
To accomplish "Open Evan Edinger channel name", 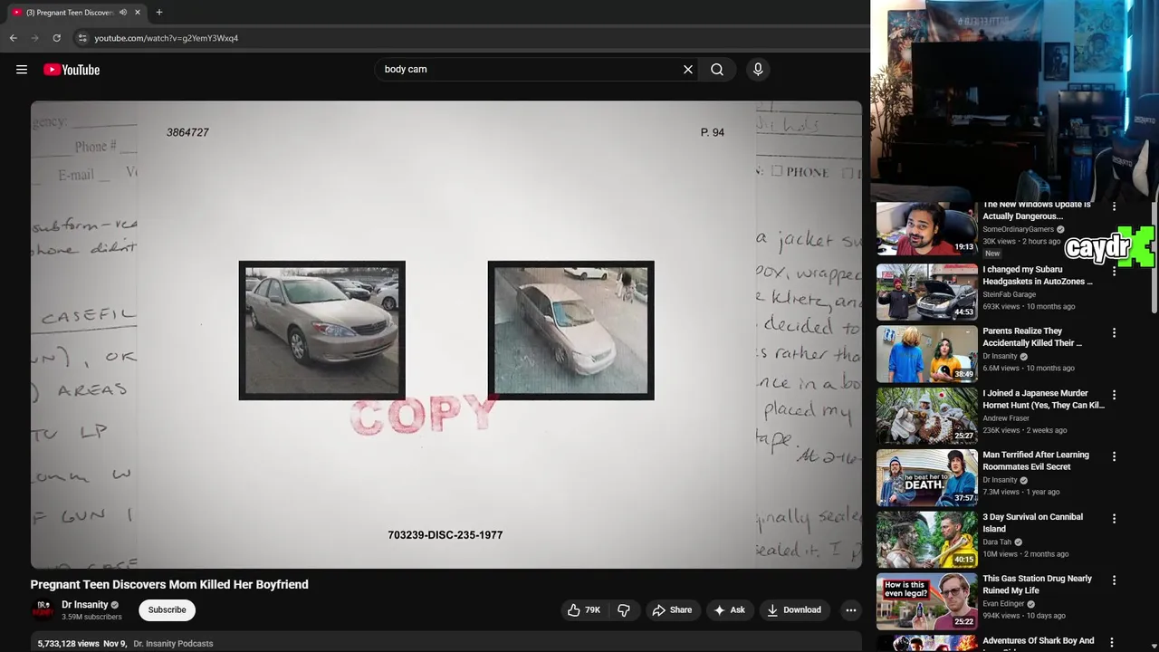I will coord(1003,604).
